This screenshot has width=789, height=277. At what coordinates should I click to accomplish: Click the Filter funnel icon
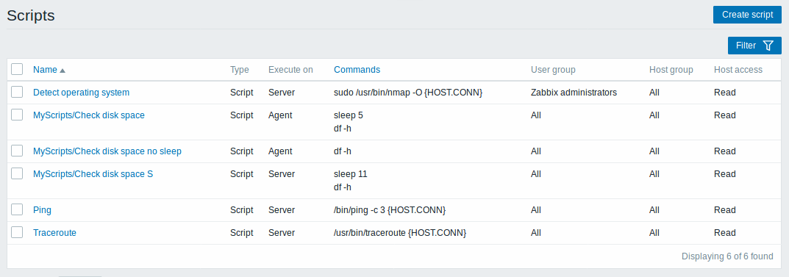pyautogui.click(x=768, y=46)
